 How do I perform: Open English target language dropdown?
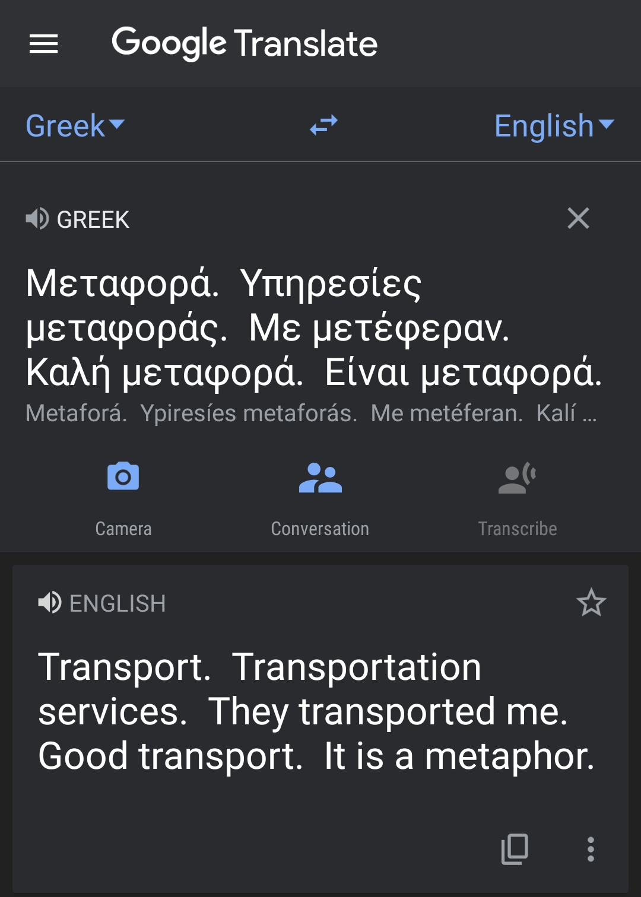pyautogui.click(x=554, y=126)
